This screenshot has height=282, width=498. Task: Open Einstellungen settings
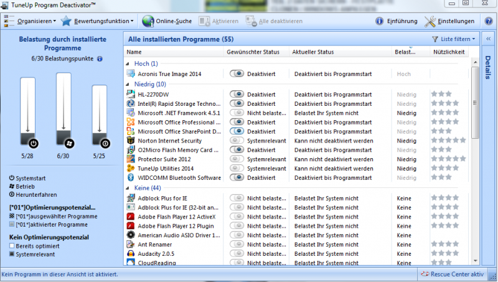point(449,21)
